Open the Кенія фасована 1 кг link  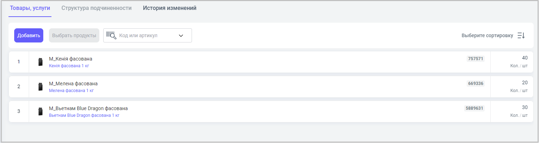(71, 66)
